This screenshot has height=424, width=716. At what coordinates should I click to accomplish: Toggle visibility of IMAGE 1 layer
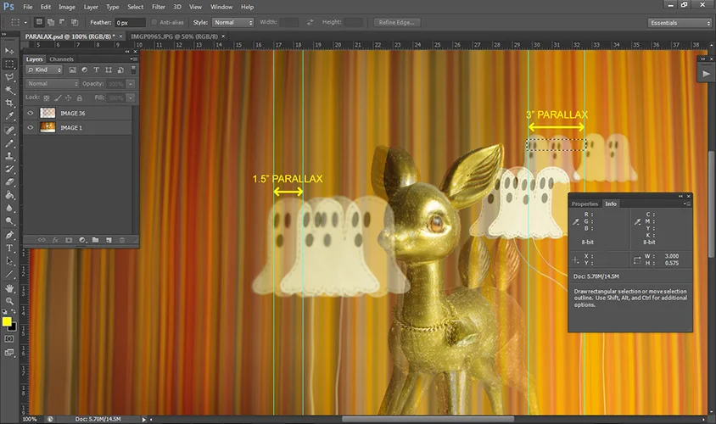point(31,127)
